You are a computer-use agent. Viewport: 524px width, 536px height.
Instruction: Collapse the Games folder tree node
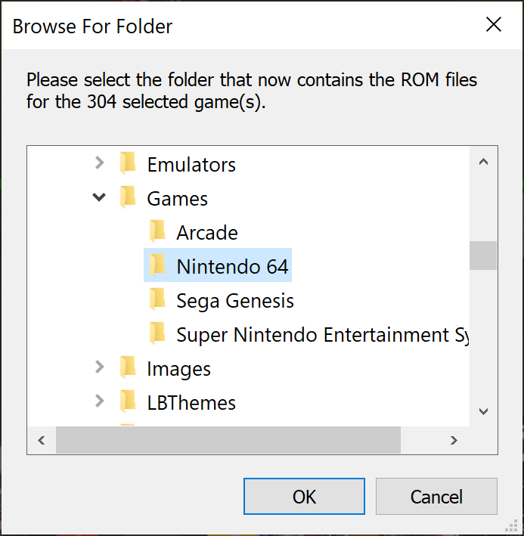(99, 197)
